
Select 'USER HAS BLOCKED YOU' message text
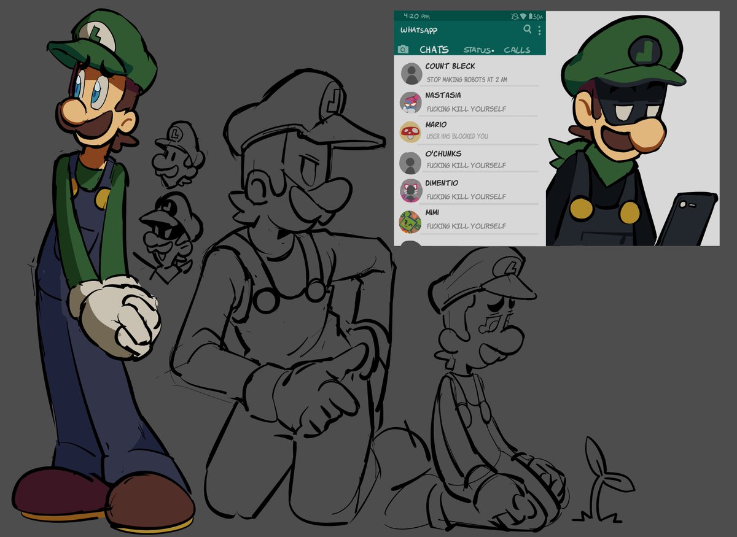tap(458, 136)
